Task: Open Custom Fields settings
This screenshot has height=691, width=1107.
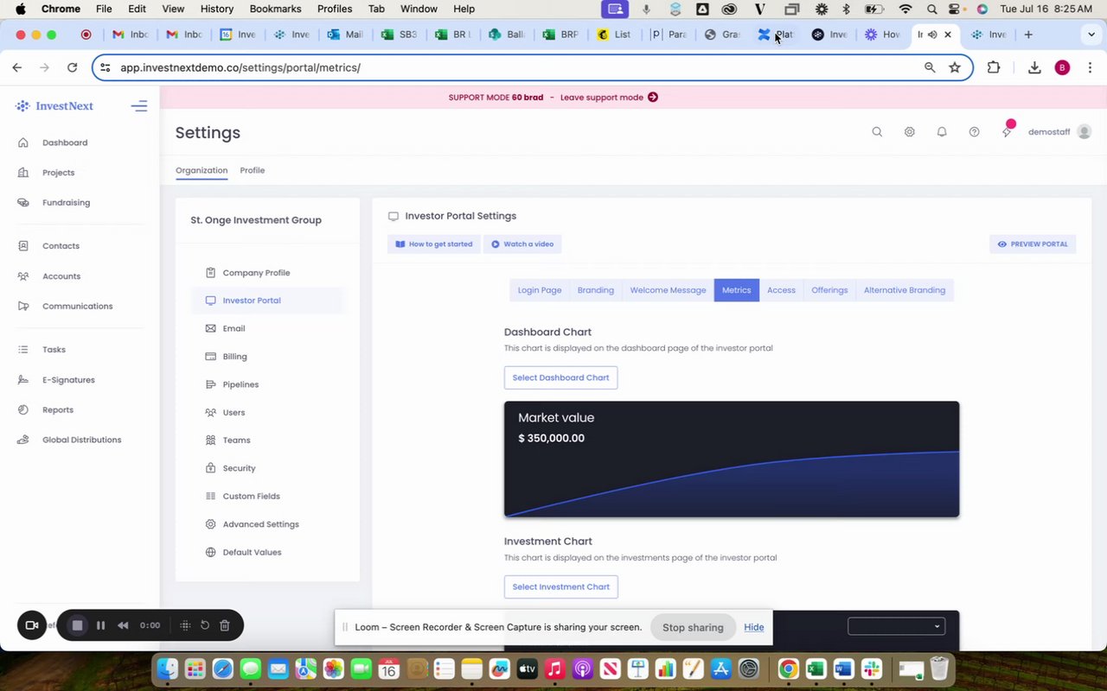Action: click(x=251, y=497)
